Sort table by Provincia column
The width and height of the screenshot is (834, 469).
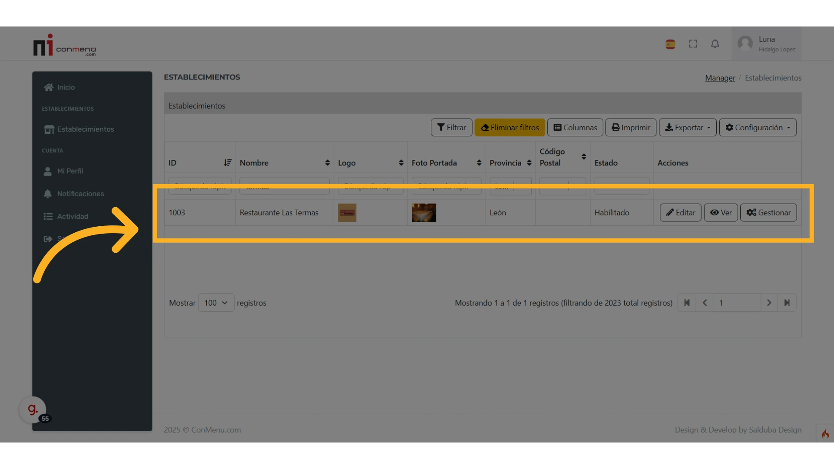click(x=529, y=163)
